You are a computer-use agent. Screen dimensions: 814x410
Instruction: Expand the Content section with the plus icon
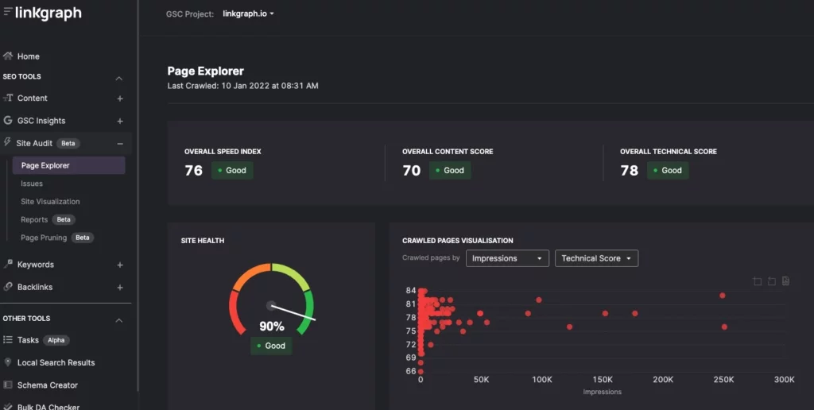[120, 99]
